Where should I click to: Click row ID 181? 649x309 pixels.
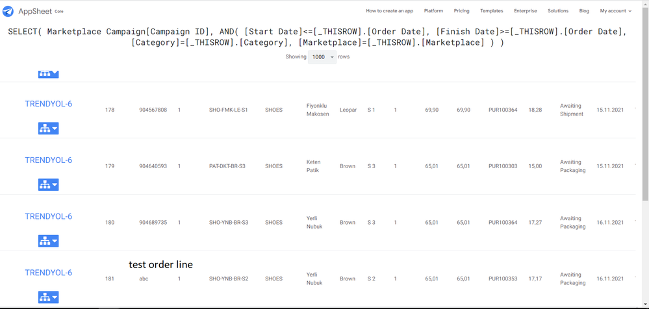(110, 278)
